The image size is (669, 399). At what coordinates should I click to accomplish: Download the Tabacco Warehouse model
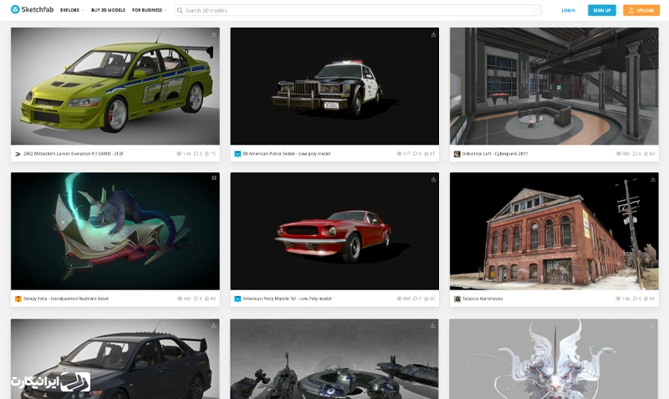(652, 179)
